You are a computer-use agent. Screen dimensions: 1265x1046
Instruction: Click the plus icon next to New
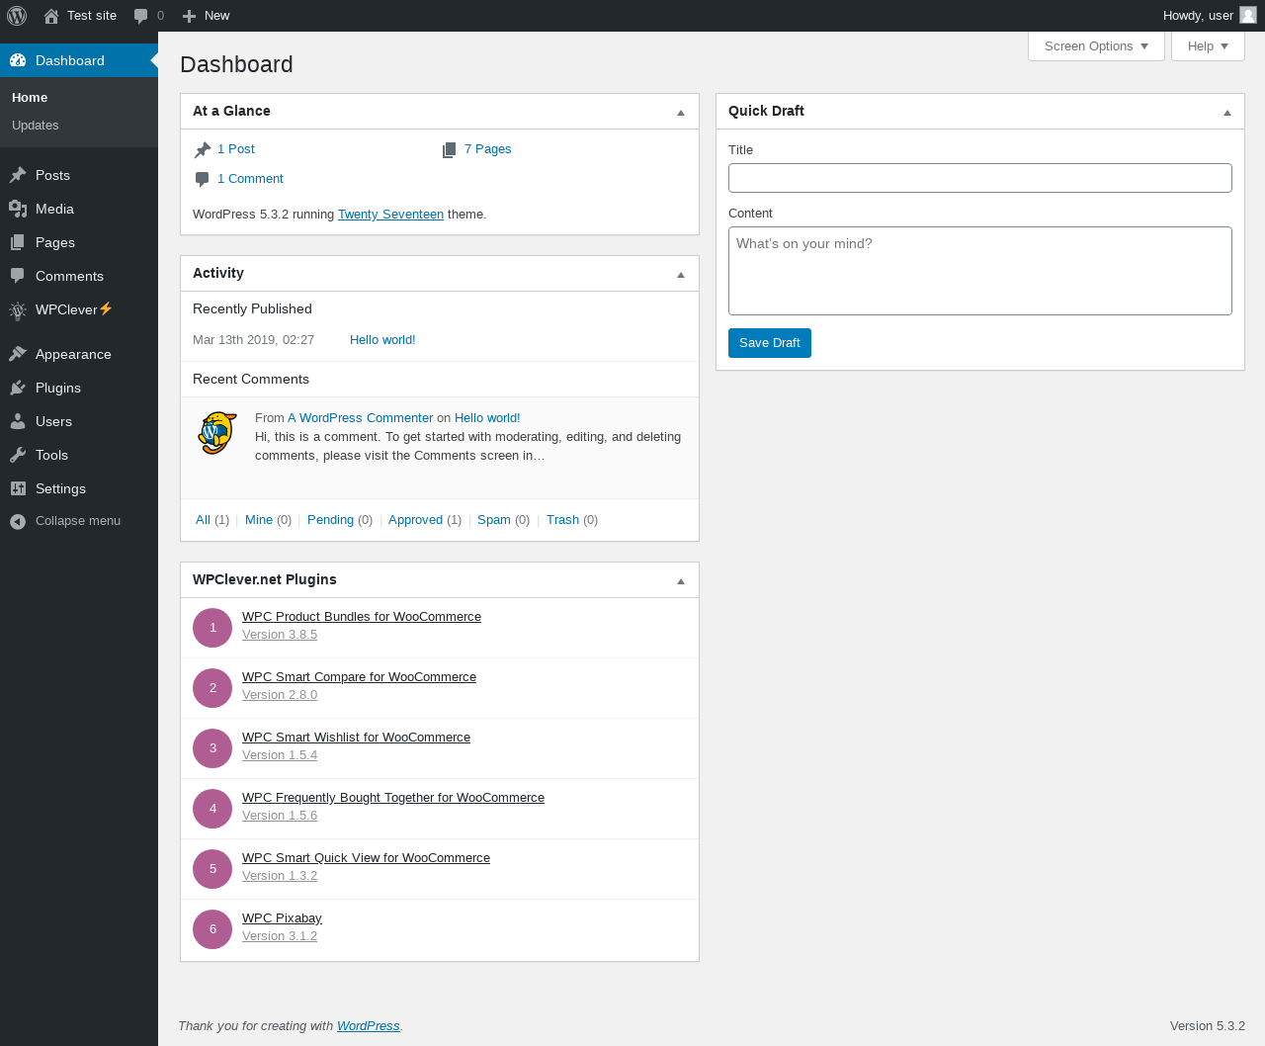[190, 16]
